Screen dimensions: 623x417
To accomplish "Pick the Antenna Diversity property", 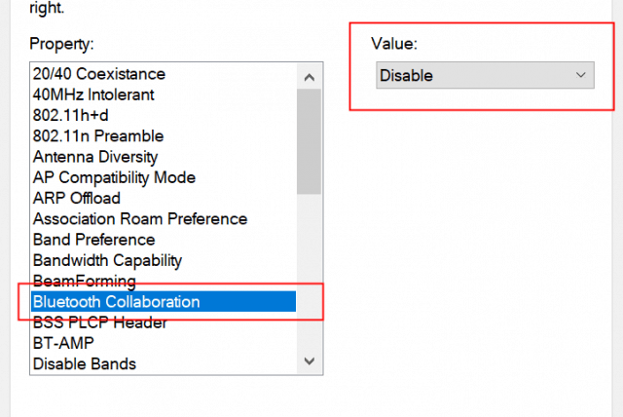I will point(95,157).
